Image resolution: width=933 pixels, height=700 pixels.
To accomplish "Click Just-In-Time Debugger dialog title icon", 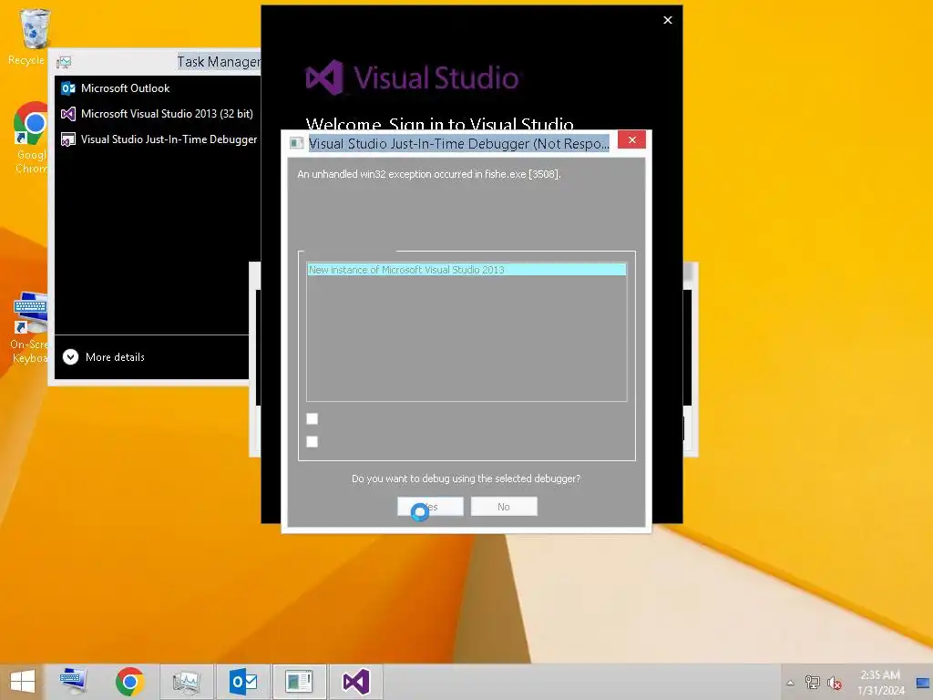I will (296, 143).
